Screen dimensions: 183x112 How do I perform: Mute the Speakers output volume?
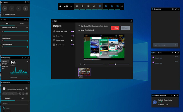[2, 32]
